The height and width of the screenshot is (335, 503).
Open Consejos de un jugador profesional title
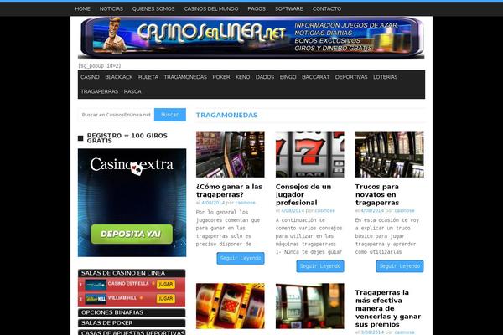point(303,194)
